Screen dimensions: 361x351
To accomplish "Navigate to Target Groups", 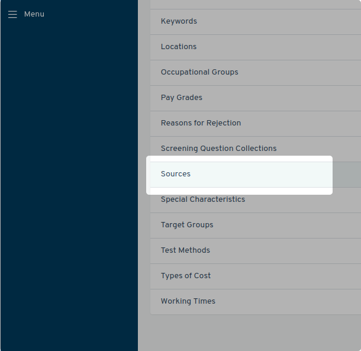I will point(187,225).
